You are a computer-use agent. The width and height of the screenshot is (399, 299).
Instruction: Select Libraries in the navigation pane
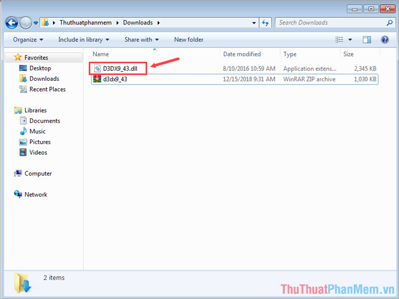pyautogui.click(x=36, y=110)
